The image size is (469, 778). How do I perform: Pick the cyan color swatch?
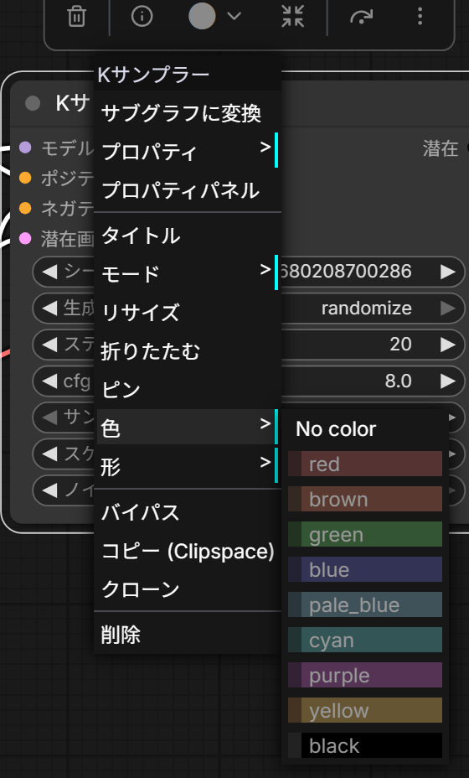point(365,640)
